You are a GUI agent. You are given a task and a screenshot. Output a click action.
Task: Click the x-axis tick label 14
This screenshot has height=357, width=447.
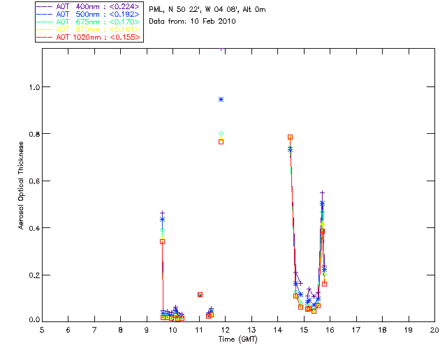coord(278,330)
